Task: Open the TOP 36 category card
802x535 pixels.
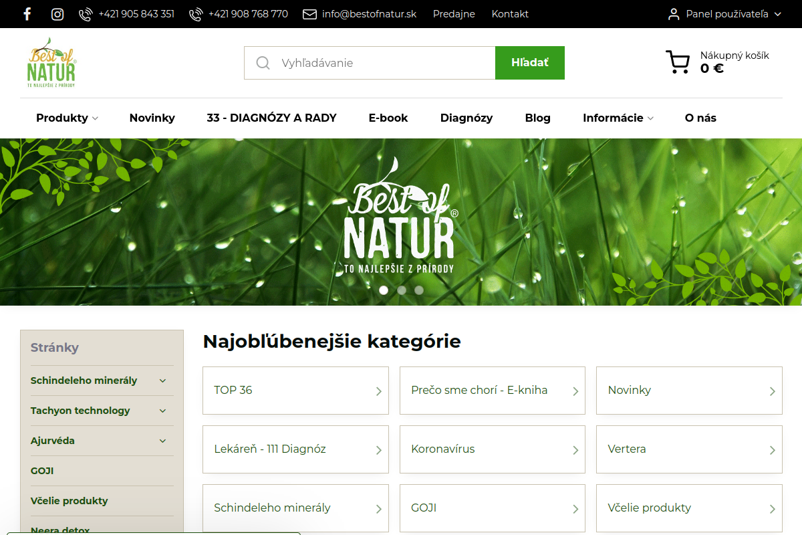Action: 295,391
